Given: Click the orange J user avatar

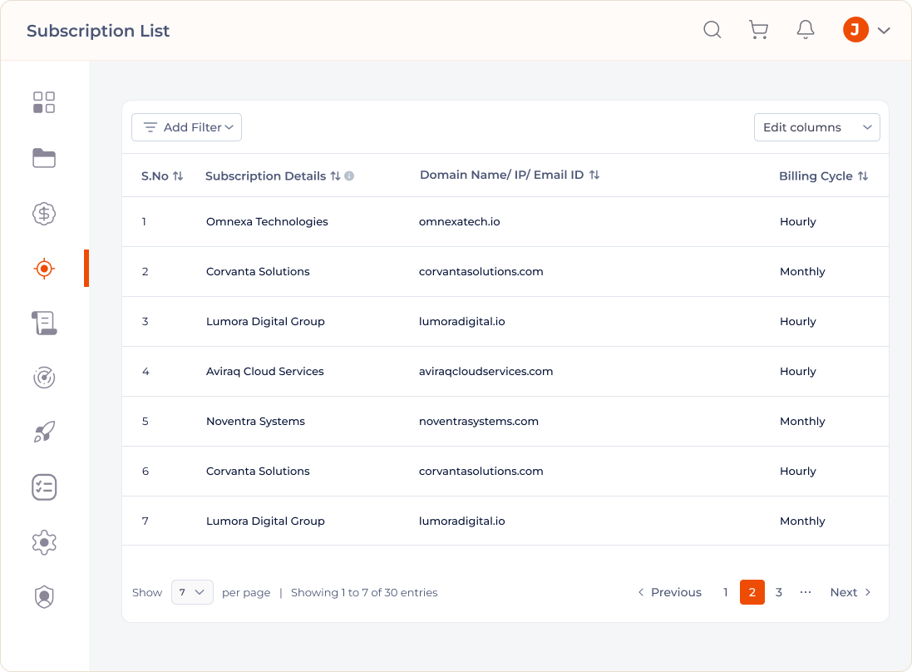Looking at the screenshot, I should pos(855,30).
